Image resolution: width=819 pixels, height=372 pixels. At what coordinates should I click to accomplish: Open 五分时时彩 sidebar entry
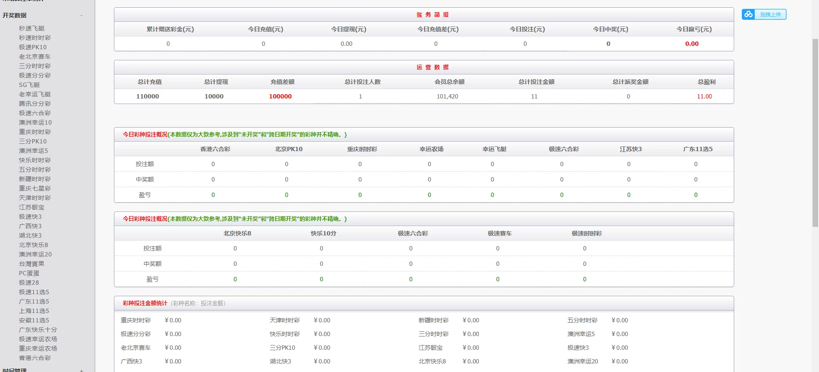click(35, 170)
